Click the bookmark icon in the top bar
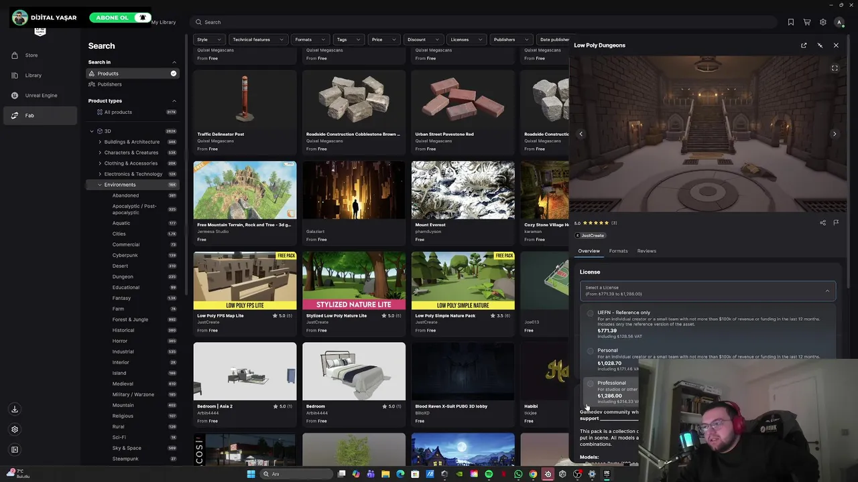The image size is (858, 482). [791, 22]
